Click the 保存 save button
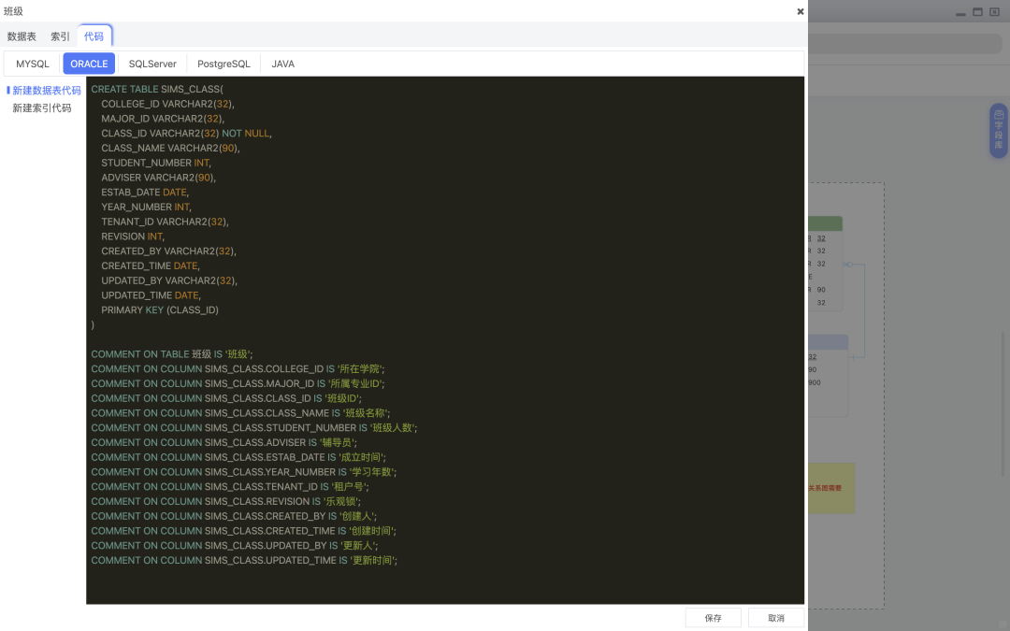The height and width of the screenshot is (631, 1010). point(713,617)
